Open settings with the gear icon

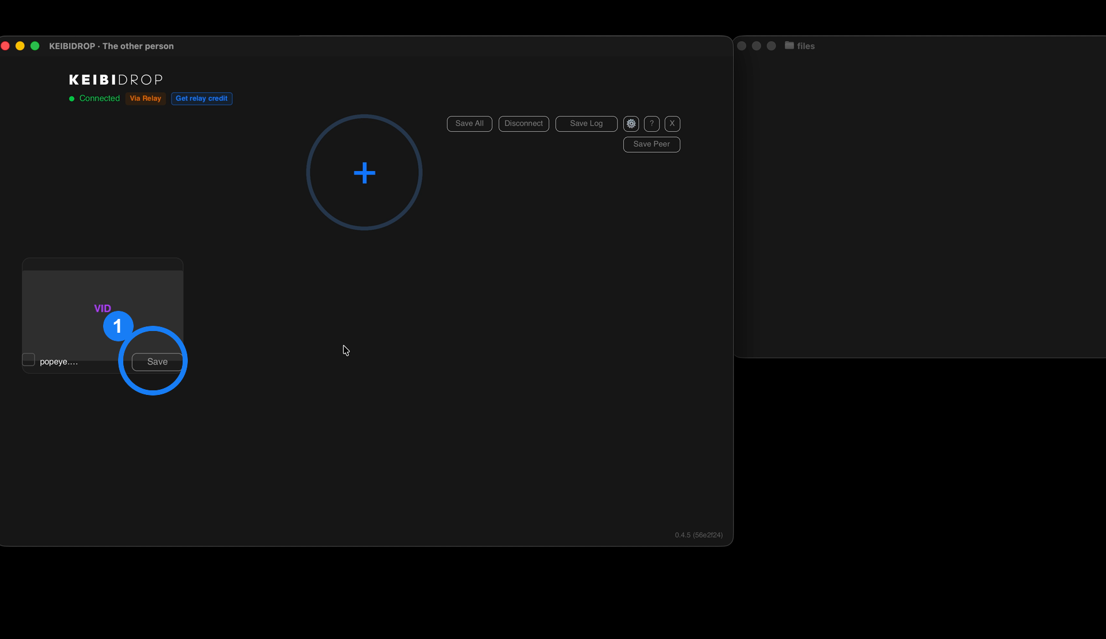[x=631, y=124]
